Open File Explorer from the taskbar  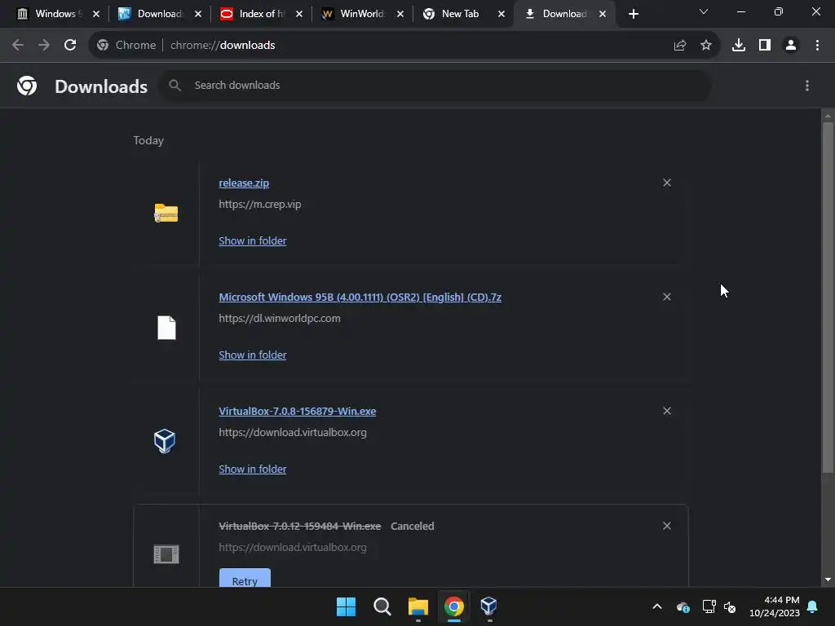tap(418, 606)
